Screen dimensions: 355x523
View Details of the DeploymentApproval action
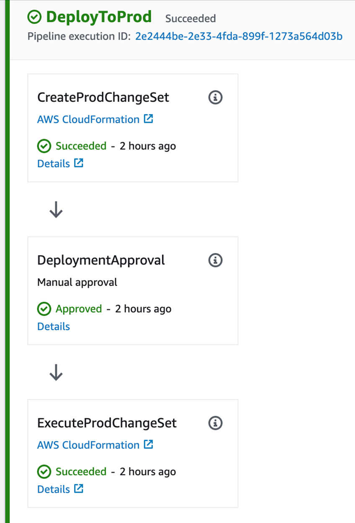point(54,326)
